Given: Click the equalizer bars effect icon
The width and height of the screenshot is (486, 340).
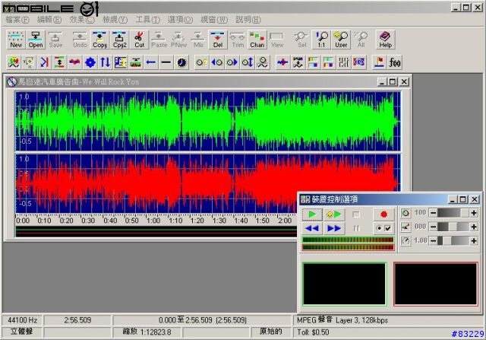Looking at the screenshot, I should pyautogui.click(x=343, y=62).
